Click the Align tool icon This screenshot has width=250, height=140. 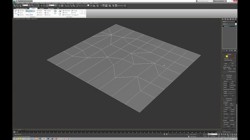tap(94, 5)
